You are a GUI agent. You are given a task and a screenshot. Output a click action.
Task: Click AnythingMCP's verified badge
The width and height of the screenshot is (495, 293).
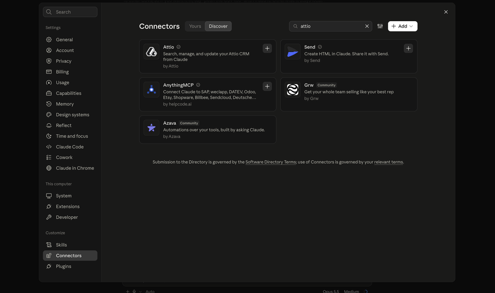[198, 85]
